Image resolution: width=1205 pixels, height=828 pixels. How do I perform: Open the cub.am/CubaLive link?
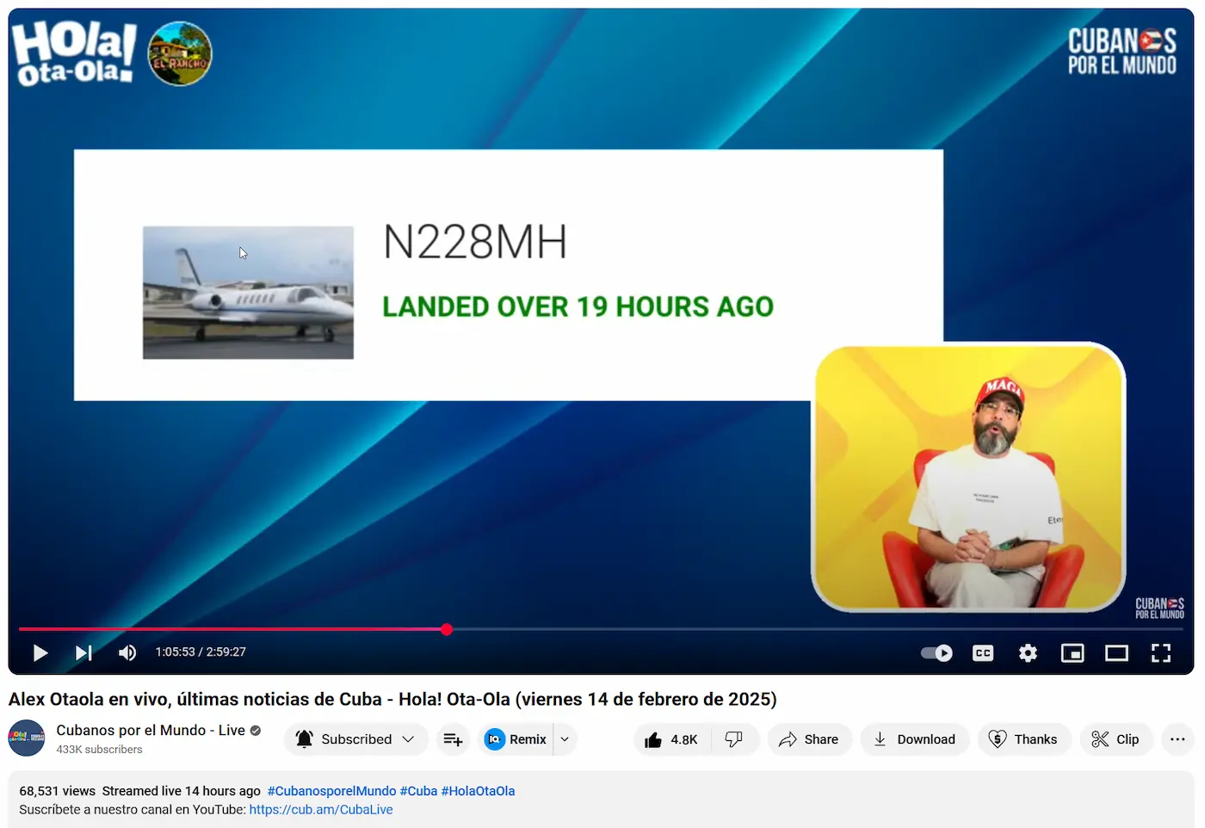321,810
